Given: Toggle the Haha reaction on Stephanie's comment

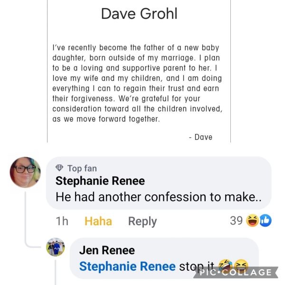Looking at the screenshot, I should (x=98, y=221).
